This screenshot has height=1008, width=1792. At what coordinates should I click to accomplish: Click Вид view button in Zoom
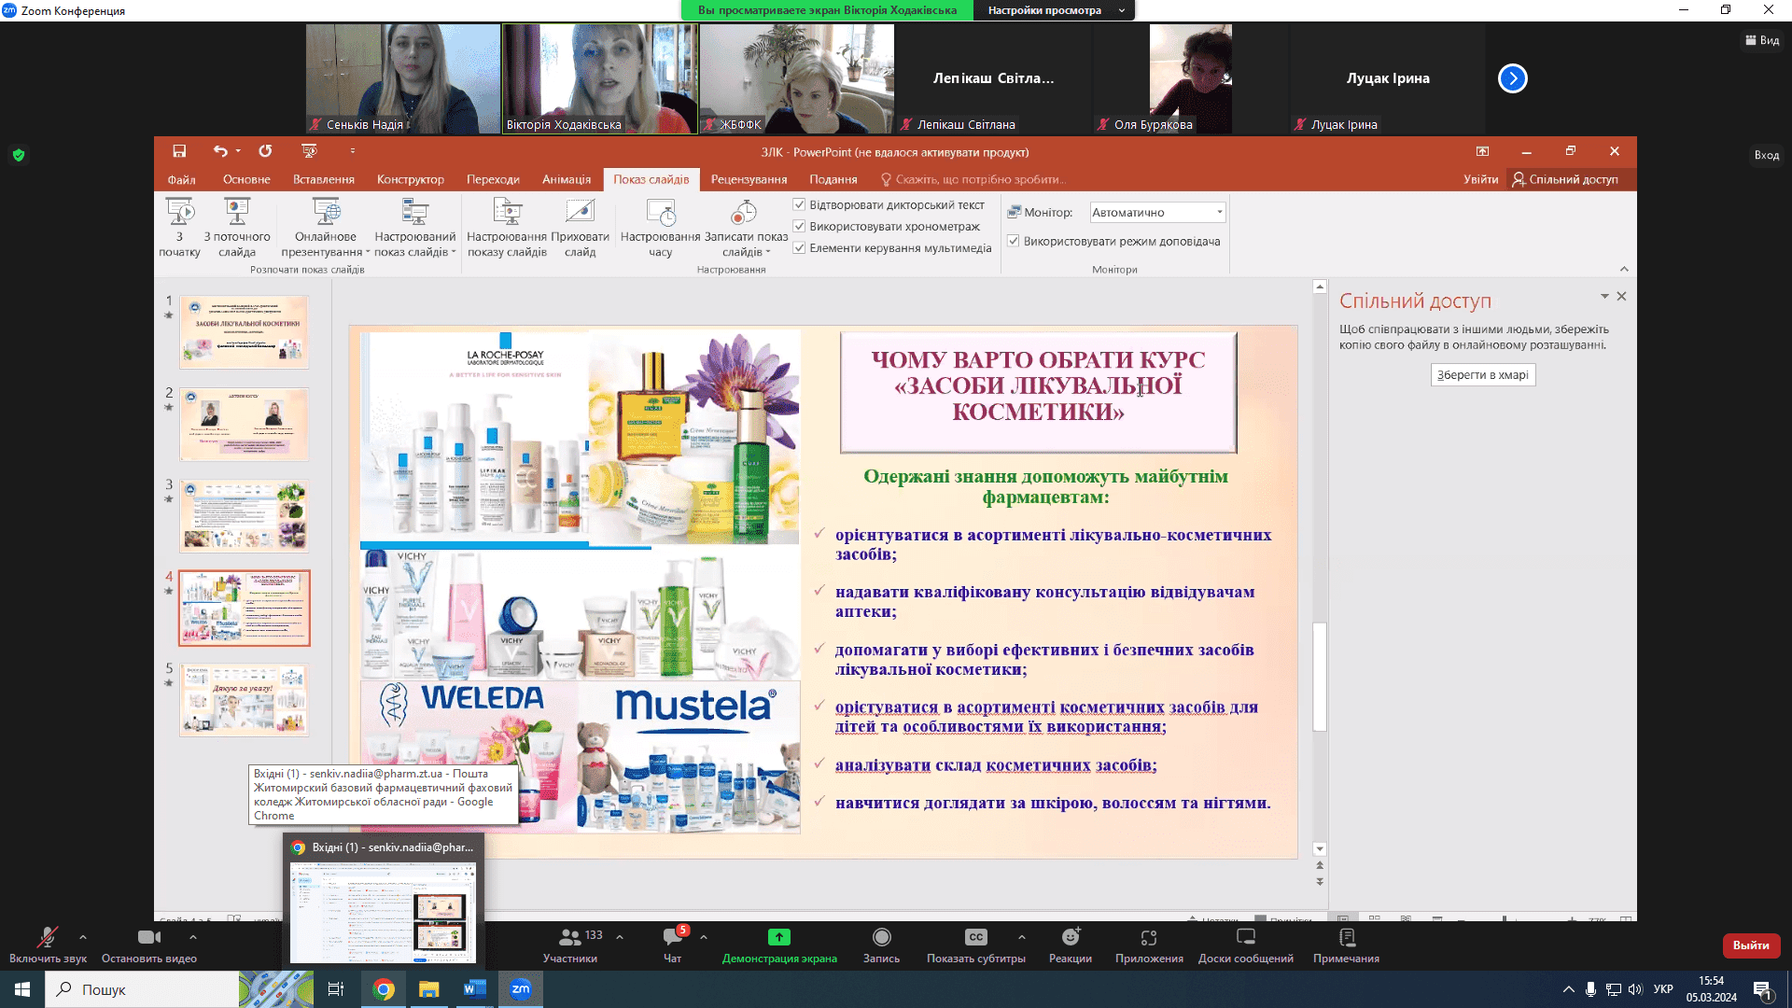pos(1762,40)
